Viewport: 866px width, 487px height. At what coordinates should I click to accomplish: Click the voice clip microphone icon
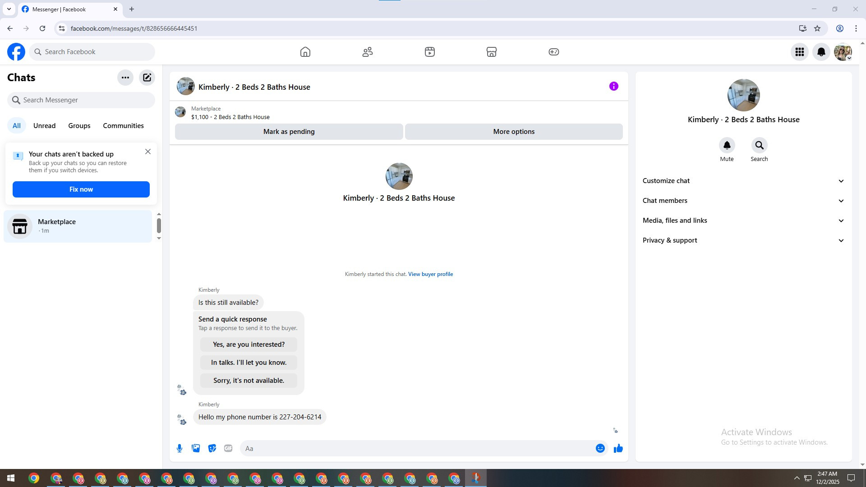pyautogui.click(x=180, y=448)
